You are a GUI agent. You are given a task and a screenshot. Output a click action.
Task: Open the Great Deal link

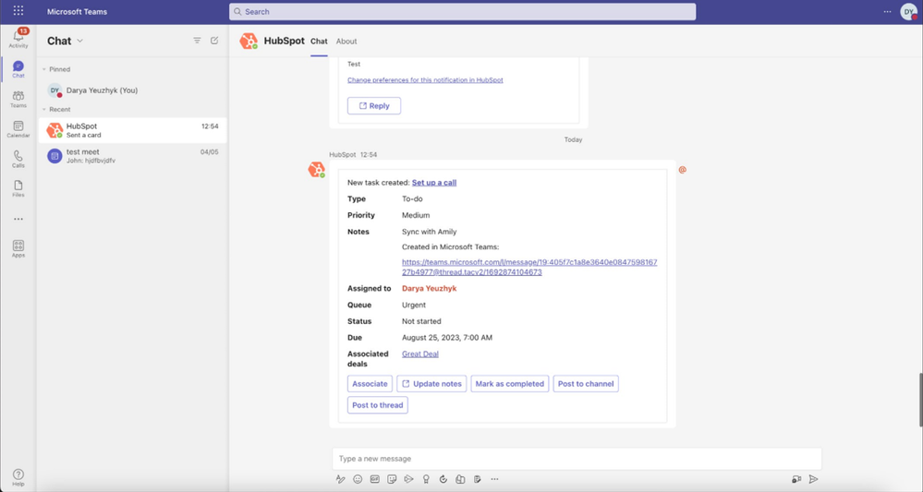click(x=420, y=354)
